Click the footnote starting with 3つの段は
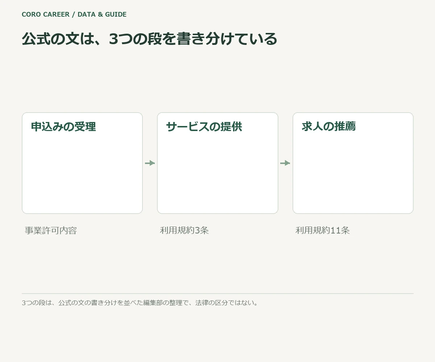This screenshot has width=435, height=362. click(141, 303)
